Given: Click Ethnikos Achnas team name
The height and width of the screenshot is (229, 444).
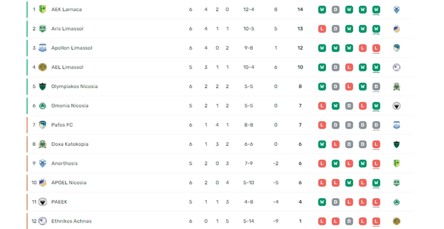Looking at the screenshot, I should pos(72,221).
